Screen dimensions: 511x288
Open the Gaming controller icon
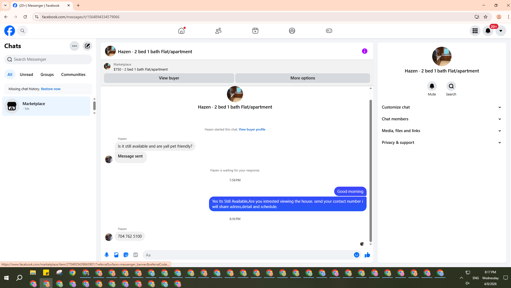tap(329, 31)
